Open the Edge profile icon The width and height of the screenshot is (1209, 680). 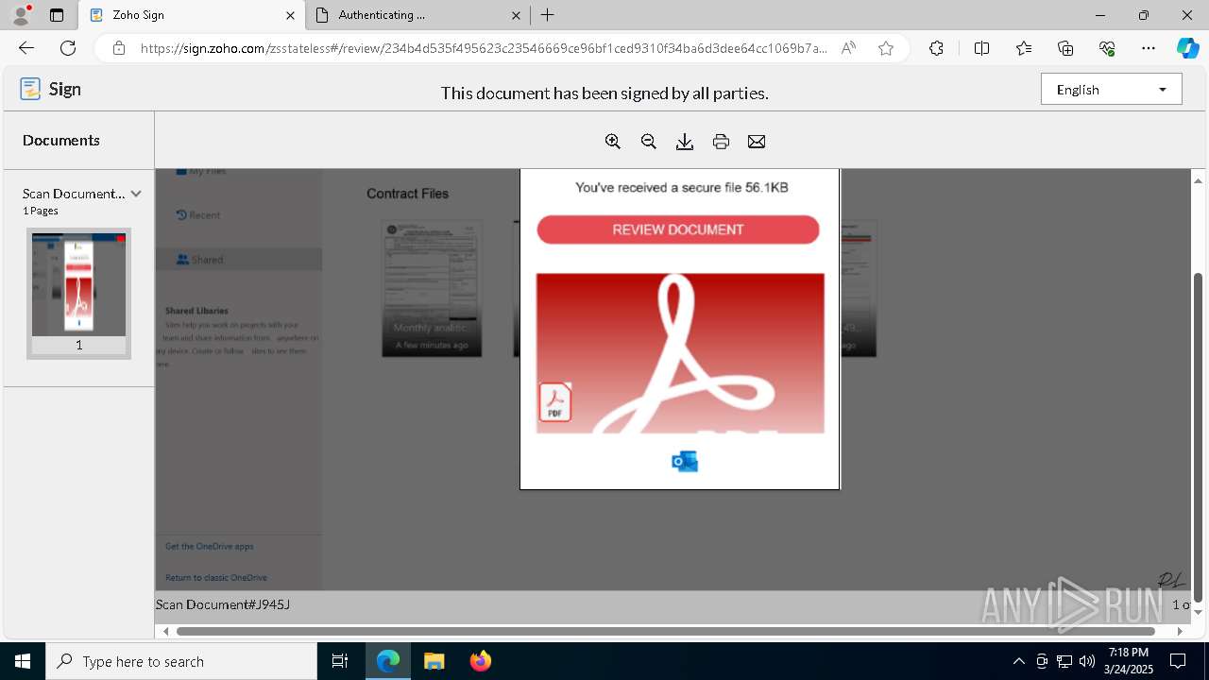coord(21,15)
